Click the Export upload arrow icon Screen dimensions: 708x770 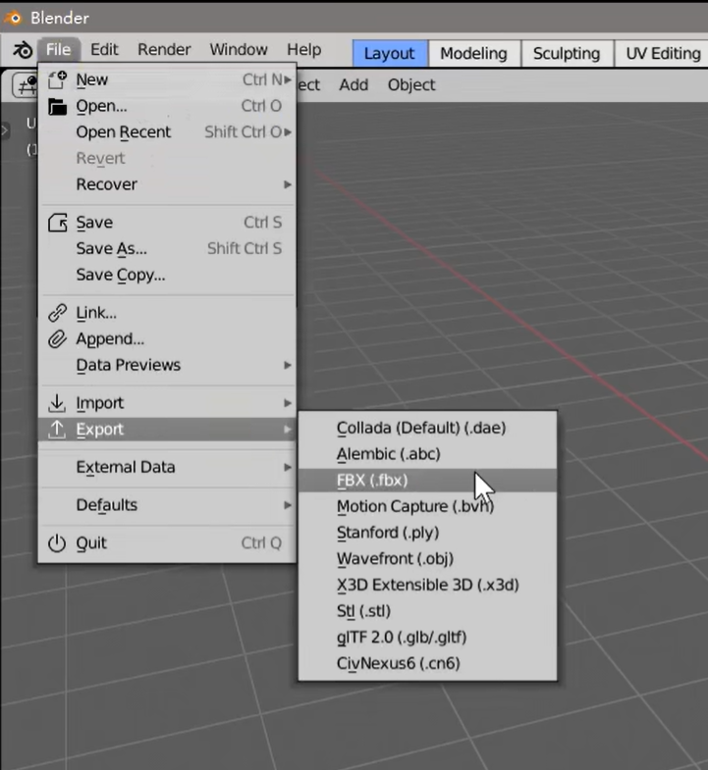[57, 430]
